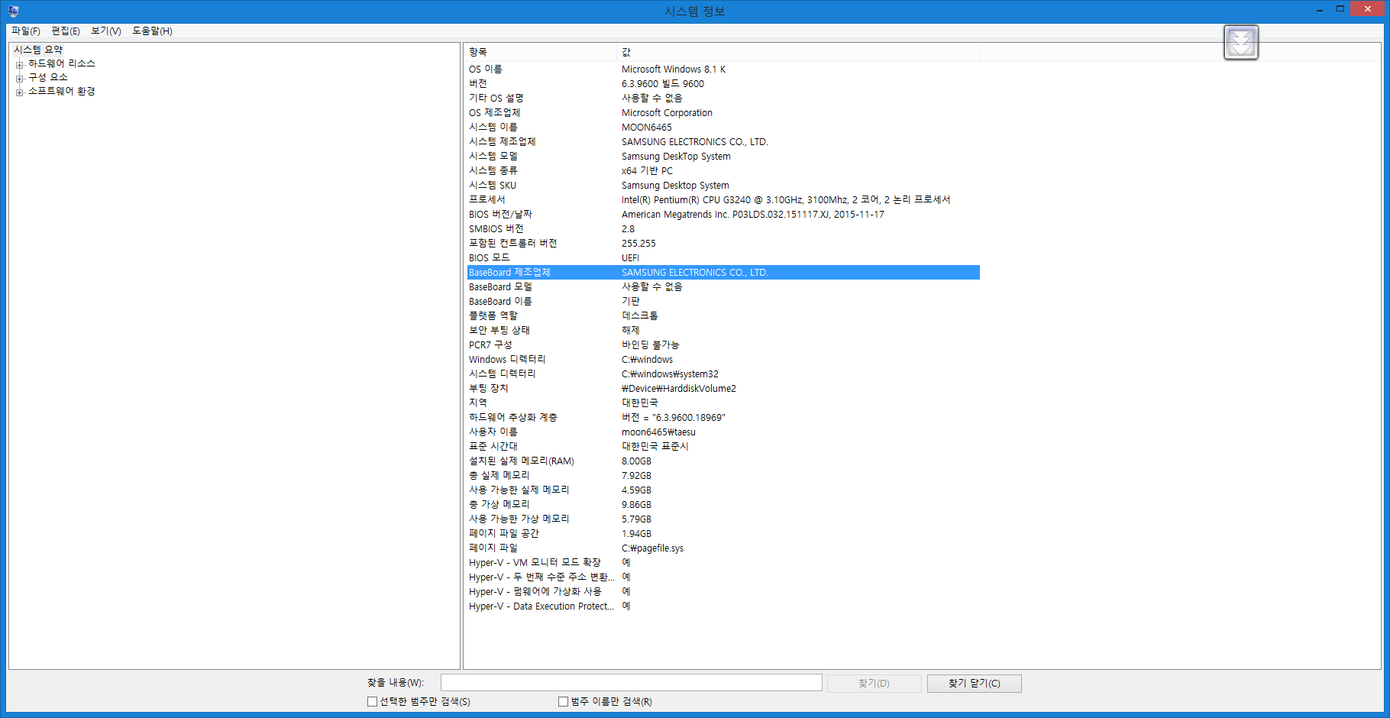Select the 사용 가능한 실제 메모리 row
1390x718 pixels.
[723, 490]
